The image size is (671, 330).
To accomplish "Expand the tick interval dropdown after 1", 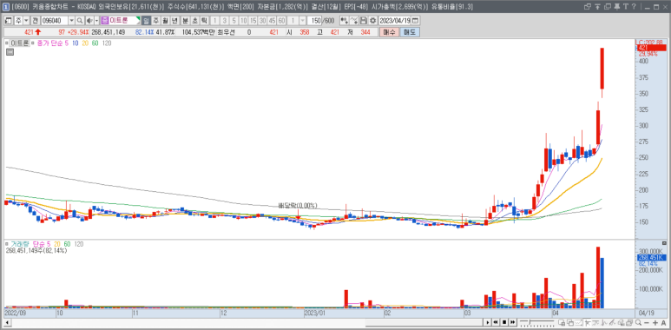I will pos(303,21).
